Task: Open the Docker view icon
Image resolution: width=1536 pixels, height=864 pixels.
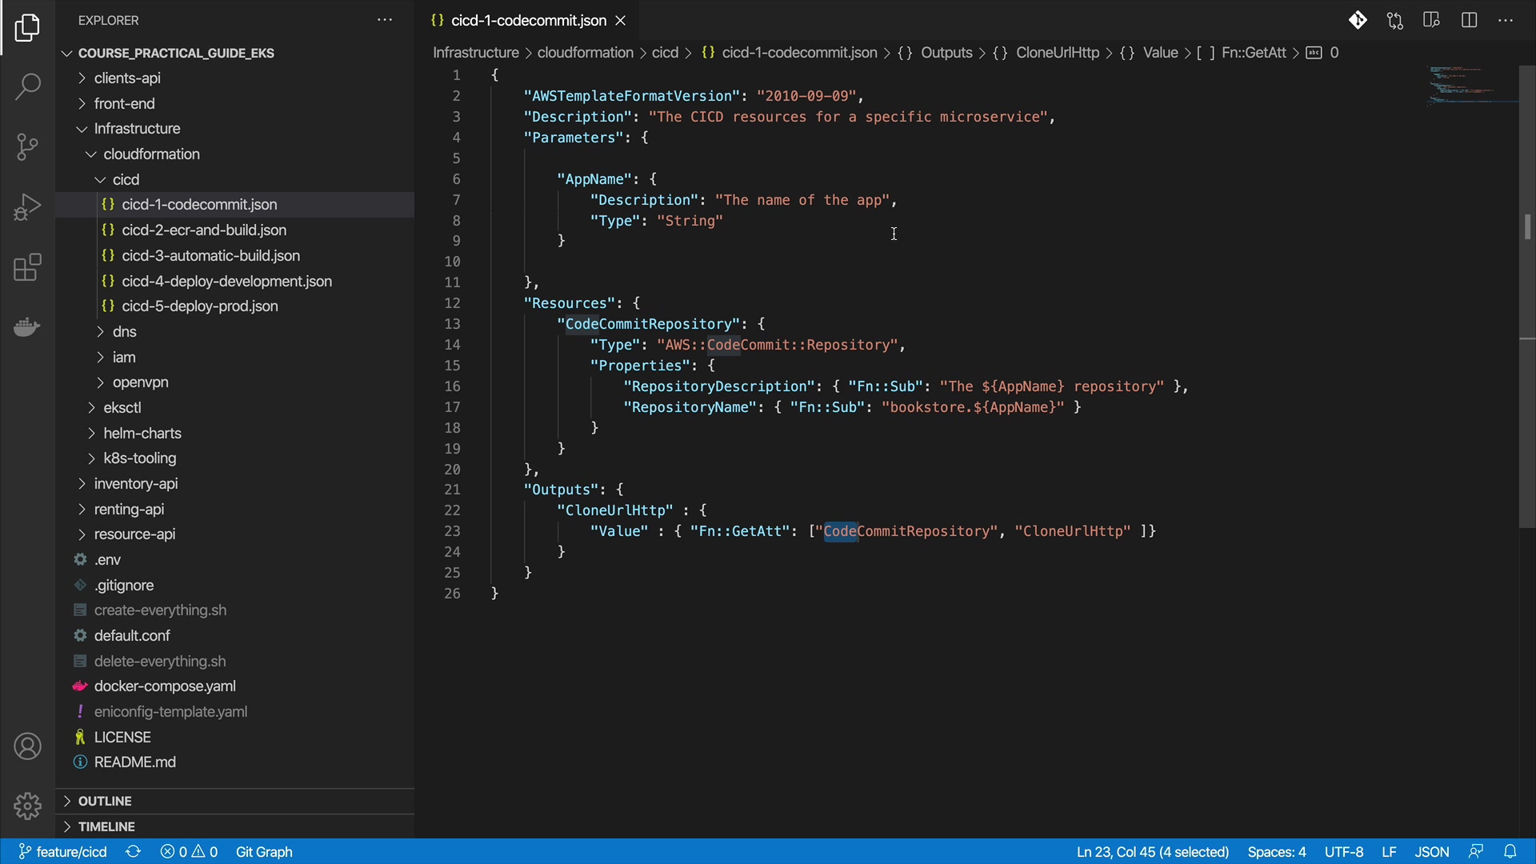Action: 27,327
